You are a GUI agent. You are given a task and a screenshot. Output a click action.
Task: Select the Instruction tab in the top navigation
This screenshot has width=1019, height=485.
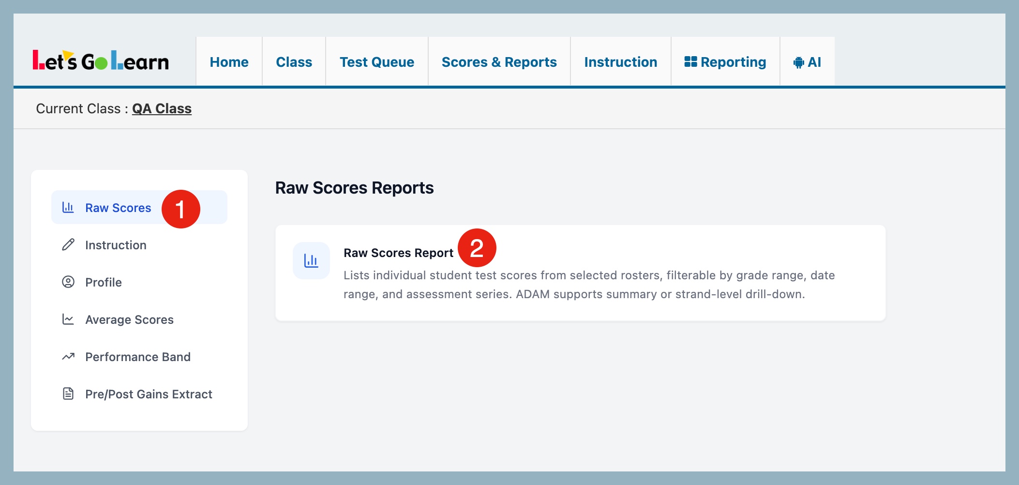(x=620, y=62)
